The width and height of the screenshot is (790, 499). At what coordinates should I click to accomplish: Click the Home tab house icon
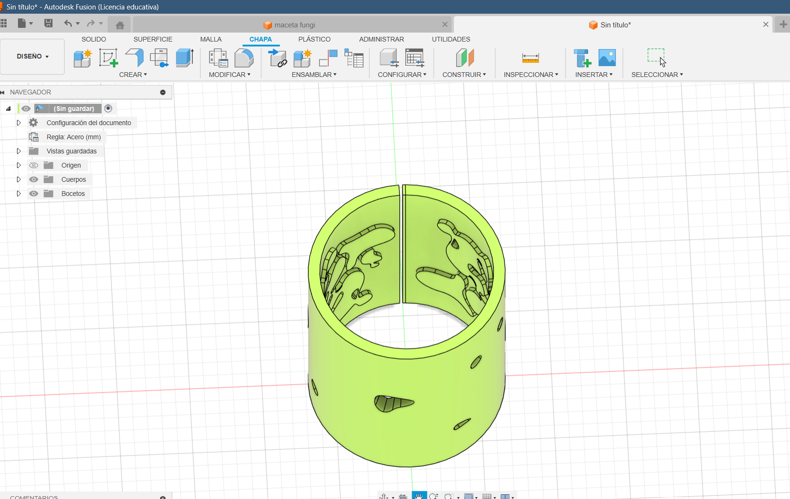120,25
